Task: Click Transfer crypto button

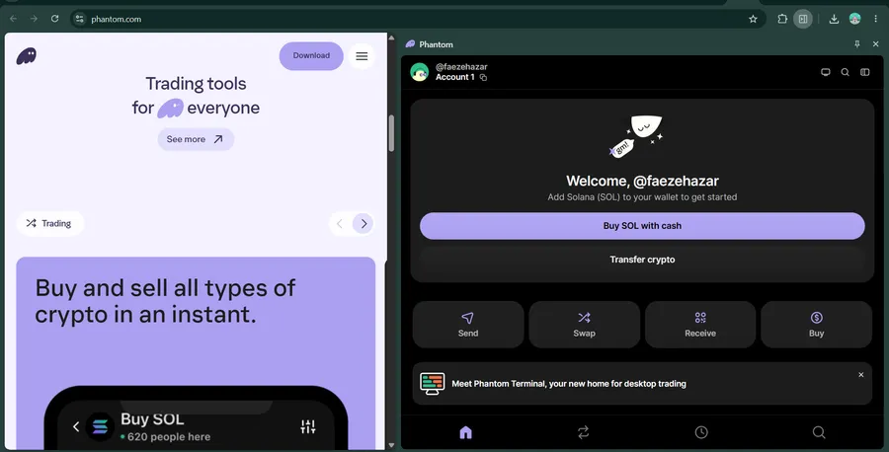Action: coord(642,260)
